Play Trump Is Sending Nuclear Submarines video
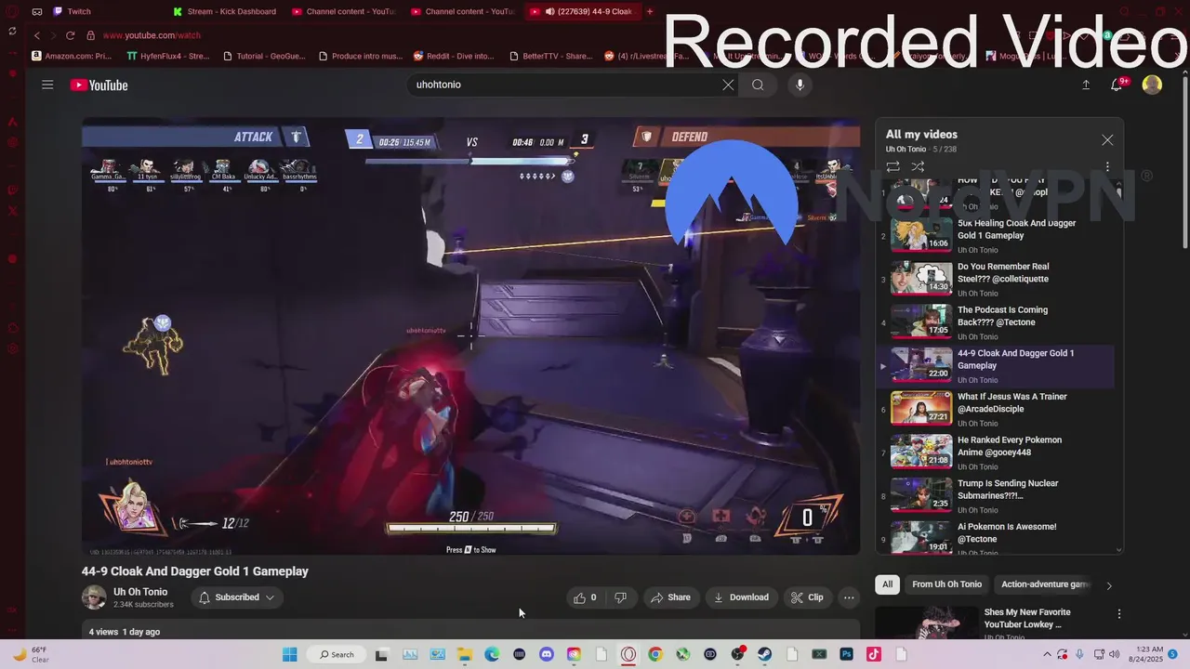The image size is (1190, 669). tap(996, 497)
